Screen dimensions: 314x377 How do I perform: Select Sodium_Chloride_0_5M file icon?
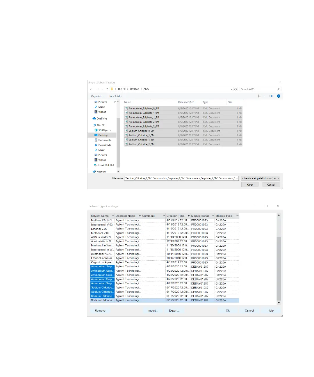point(126,131)
